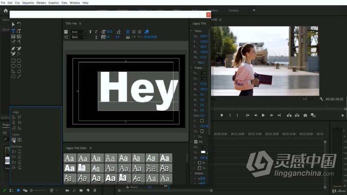Play the Program Monitor video
The width and height of the screenshot is (347, 195).
pyautogui.click(x=263, y=115)
